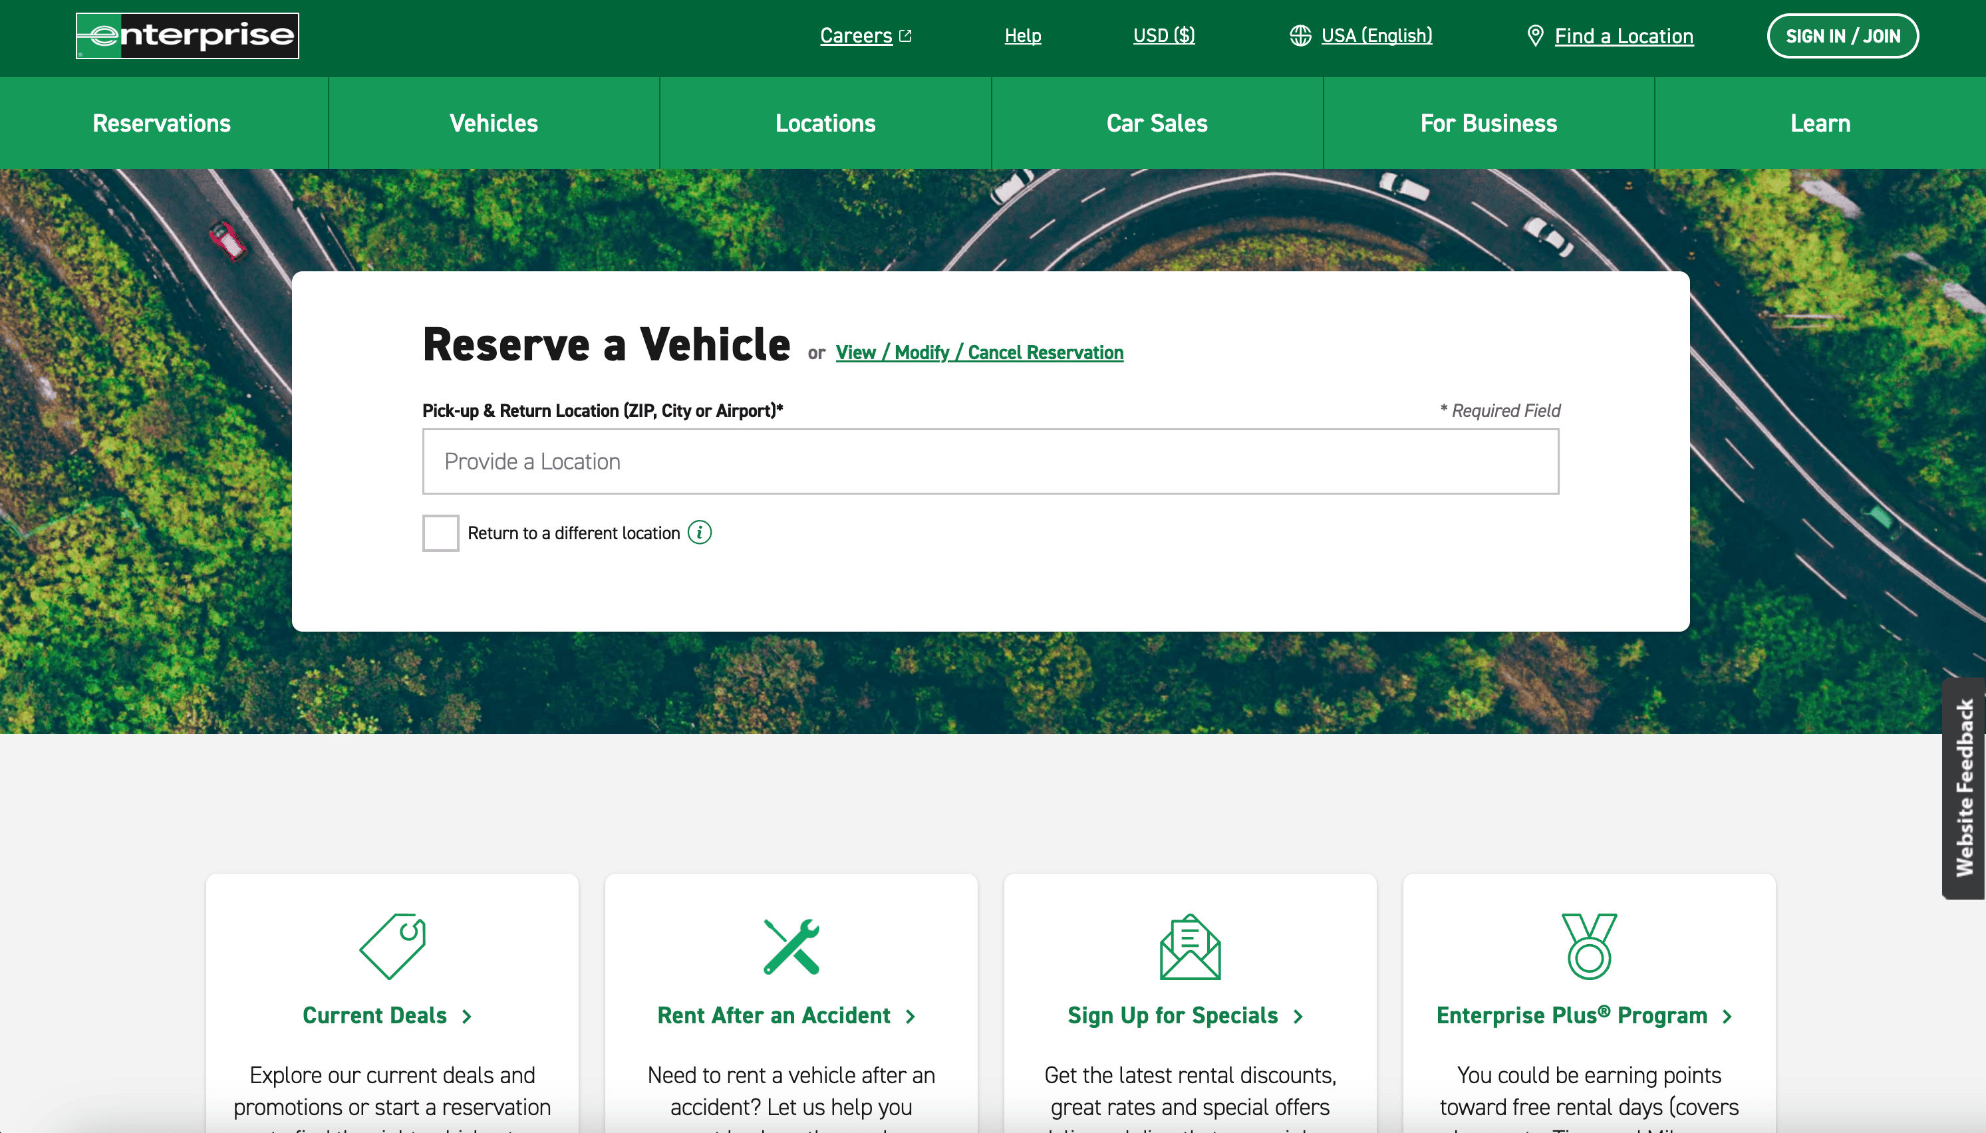Click the envelope icon for Sign Up for Specials

[x=1190, y=946]
